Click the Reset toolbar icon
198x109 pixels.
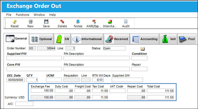pos(15,23)
